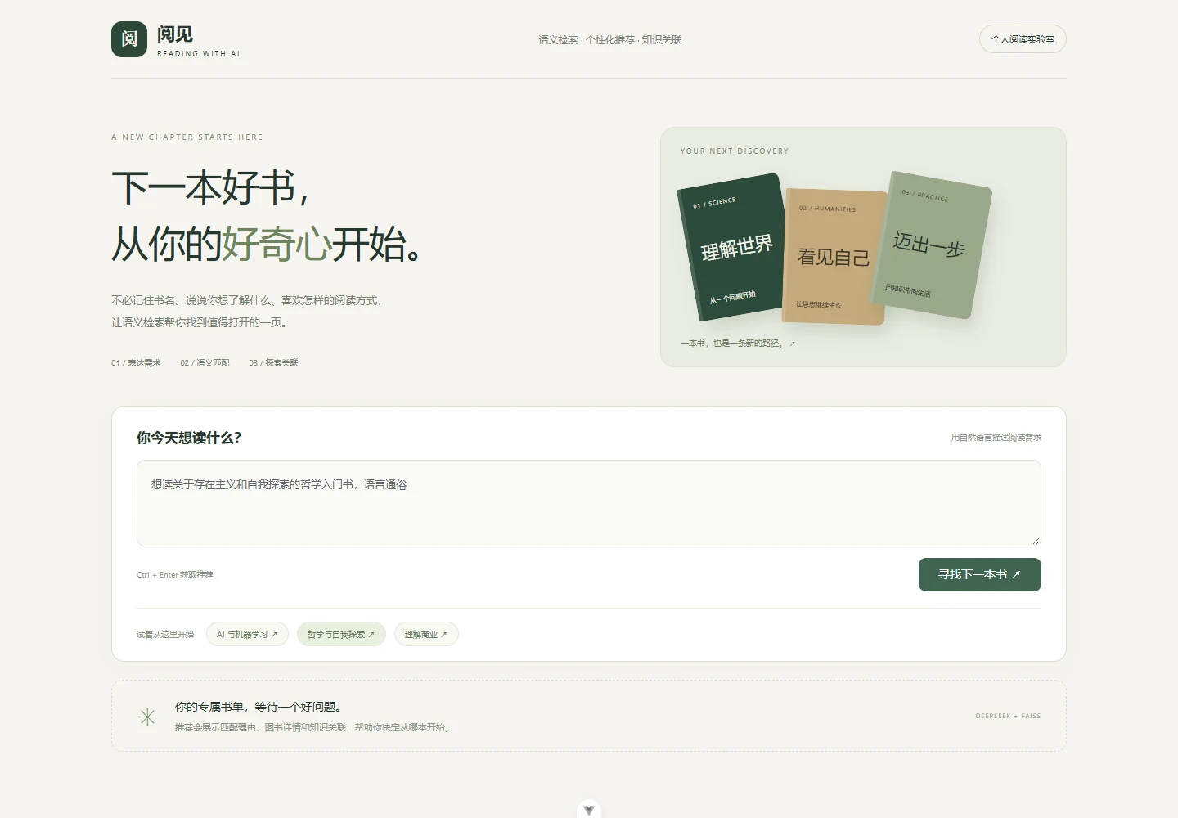This screenshot has width=1178, height=818.
Task: Click the reading request text area
Action: [589, 503]
